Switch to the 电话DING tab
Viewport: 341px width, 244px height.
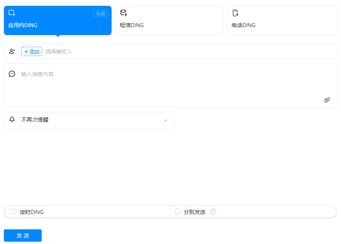(281, 20)
